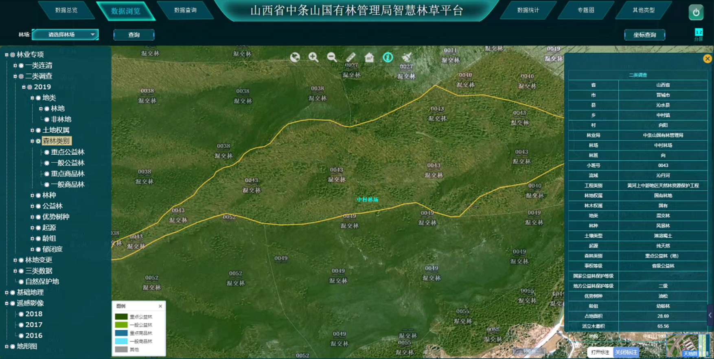Viewport: 714px width, 359px height.
Task: Activate the area measurement tool
Action: 369,57
